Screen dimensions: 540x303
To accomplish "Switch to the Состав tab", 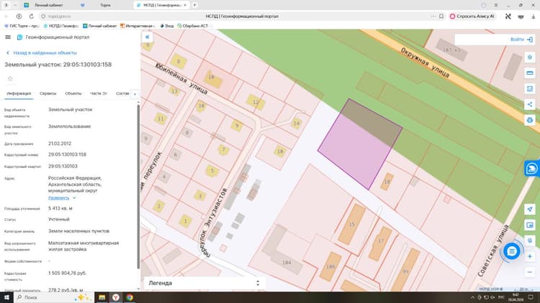I will pos(122,93).
